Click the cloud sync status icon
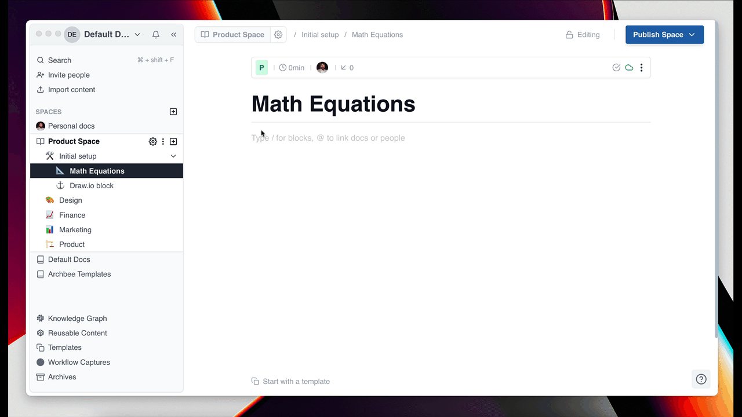Screen dimensions: 742x417 pyautogui.click(x=629, y=68)
